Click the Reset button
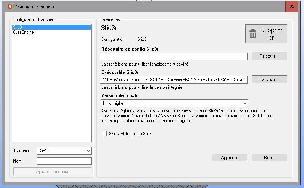Viewport: 304px width, 188px height. click(x=269, y=158)
